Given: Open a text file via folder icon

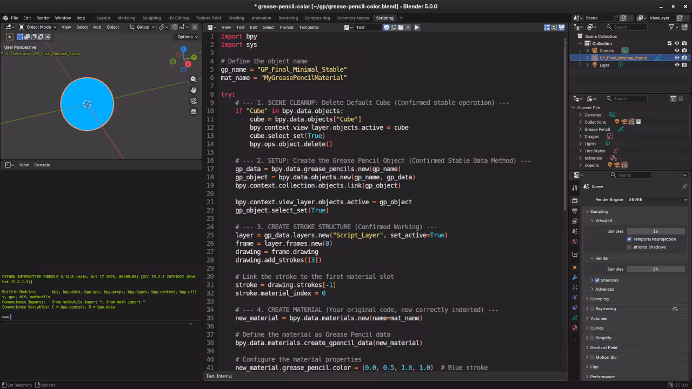Looking at the screenshot, I should pos(400,27).
